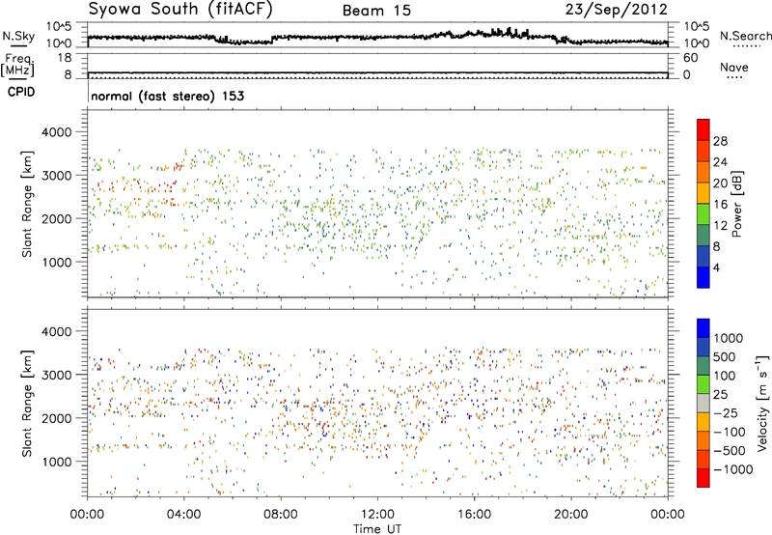This screenshot has height=535, width=772.
Task: Click 'normal (fast stereo) 153' text
Action: coord(168,96)
